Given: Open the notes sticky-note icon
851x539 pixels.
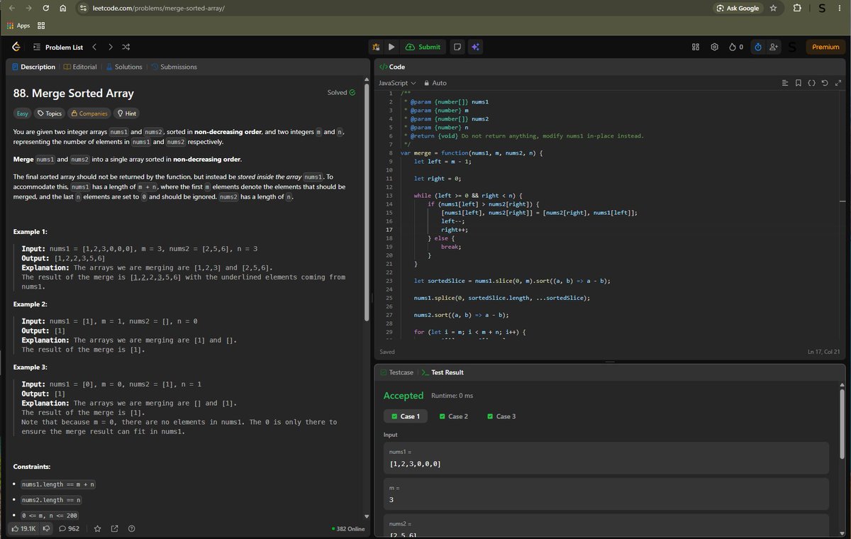Looking at the screenshot, I should [457, 47].
